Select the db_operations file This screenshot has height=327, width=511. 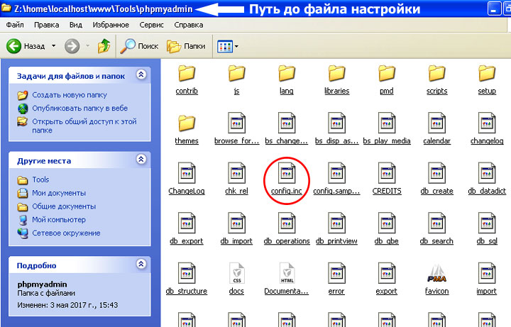coord(287,229)
